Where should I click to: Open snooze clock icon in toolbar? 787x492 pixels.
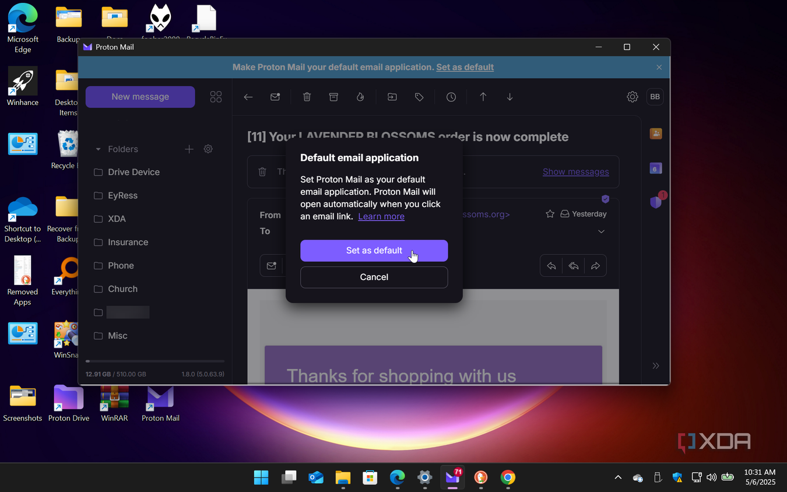click(x=451, y=97)
